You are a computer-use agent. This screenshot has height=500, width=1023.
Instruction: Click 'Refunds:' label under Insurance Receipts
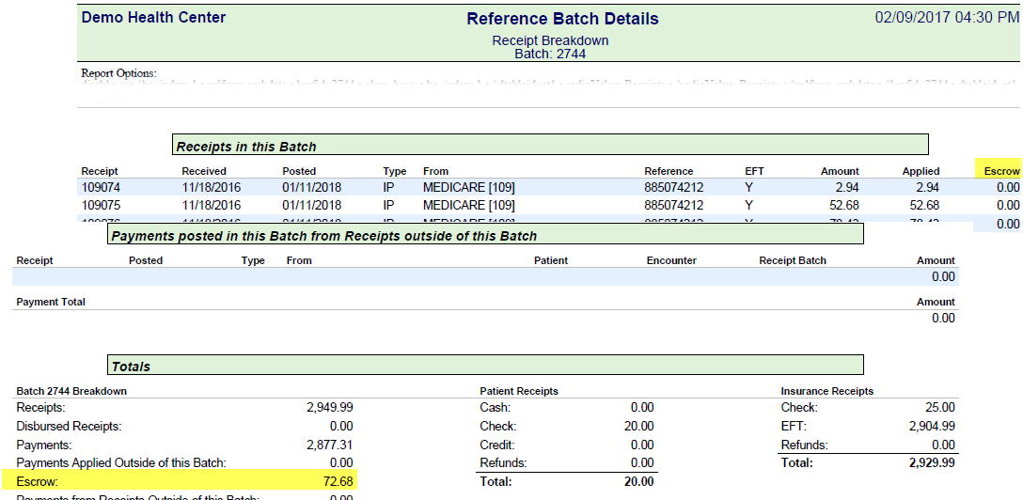pos(805,445)
